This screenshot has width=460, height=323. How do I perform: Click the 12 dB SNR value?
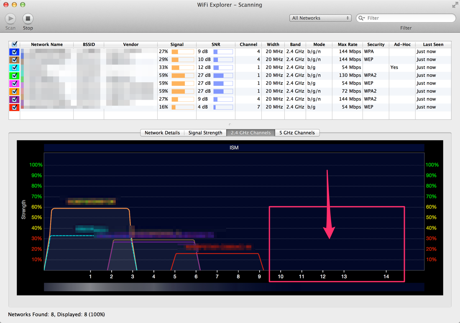204,67
